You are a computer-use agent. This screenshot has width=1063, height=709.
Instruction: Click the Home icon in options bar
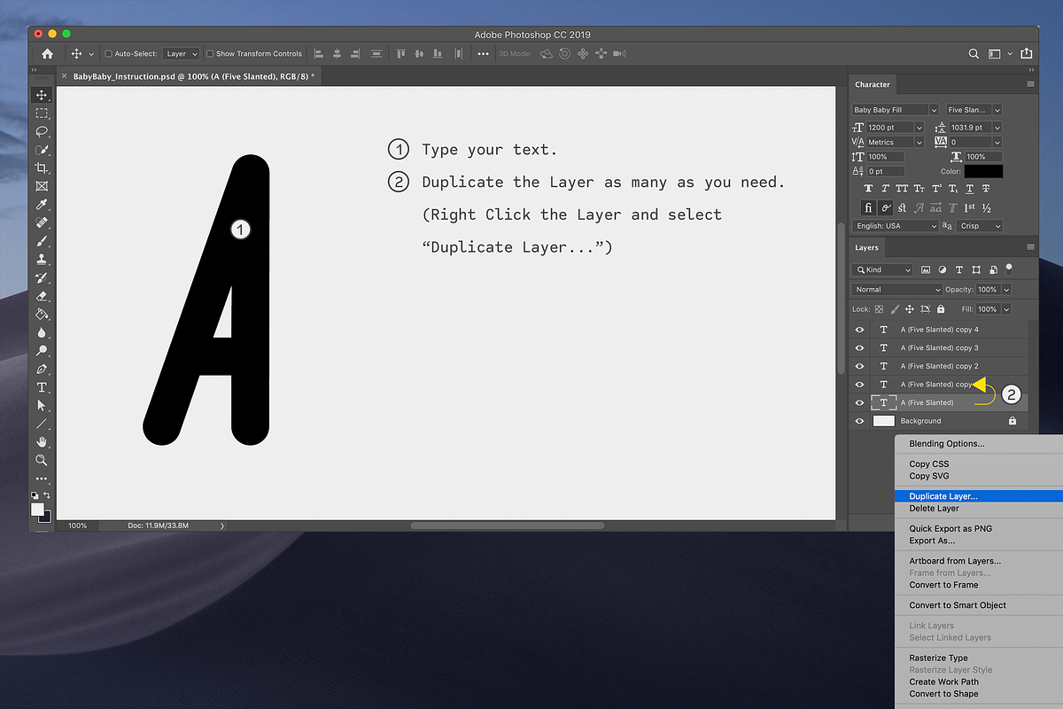47,54
